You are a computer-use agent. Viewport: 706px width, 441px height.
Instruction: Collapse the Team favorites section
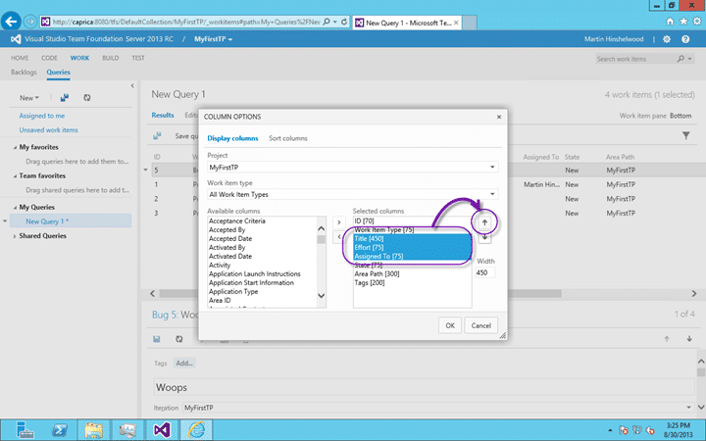[x=15, y=176]
